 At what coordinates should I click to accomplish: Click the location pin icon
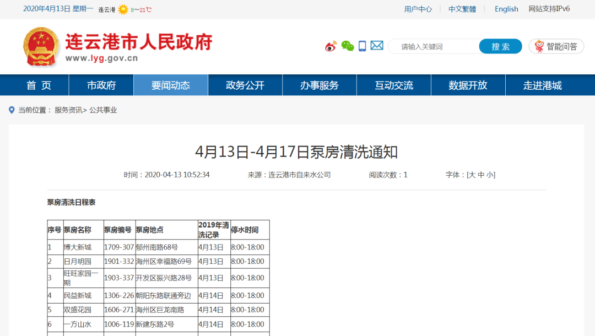point(12,110)
